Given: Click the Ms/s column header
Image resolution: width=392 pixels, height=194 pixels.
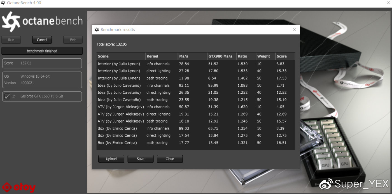Looking at the screenshot, I should click(x=192, y=56).
